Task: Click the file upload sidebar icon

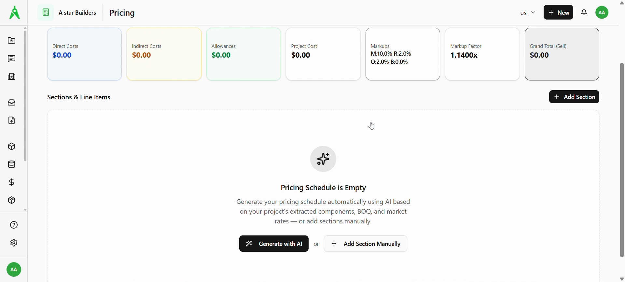Action: pos(12,121)
